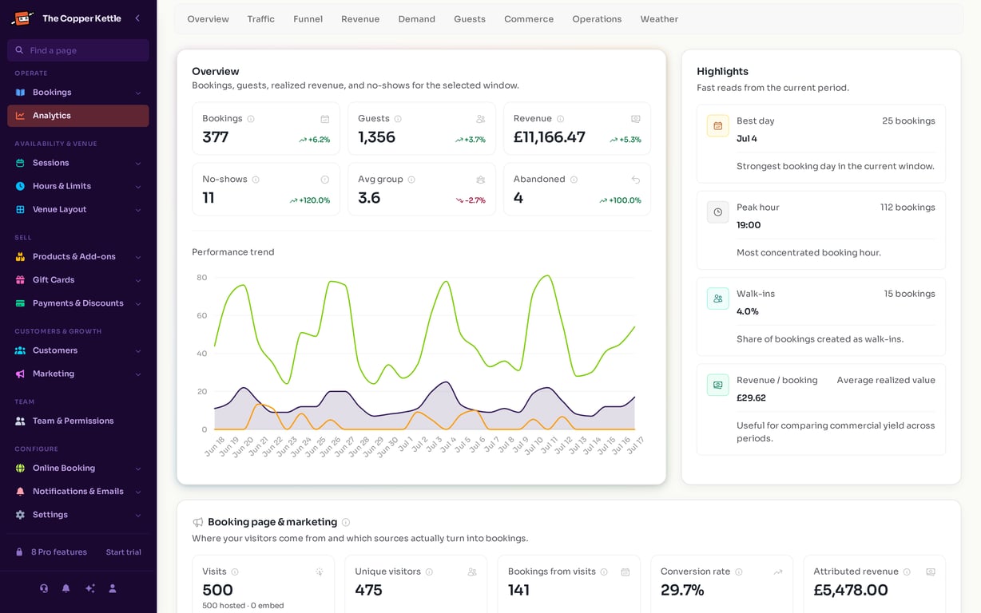Click the Venue Layout grid icon
981x613 pixels.
20,209
